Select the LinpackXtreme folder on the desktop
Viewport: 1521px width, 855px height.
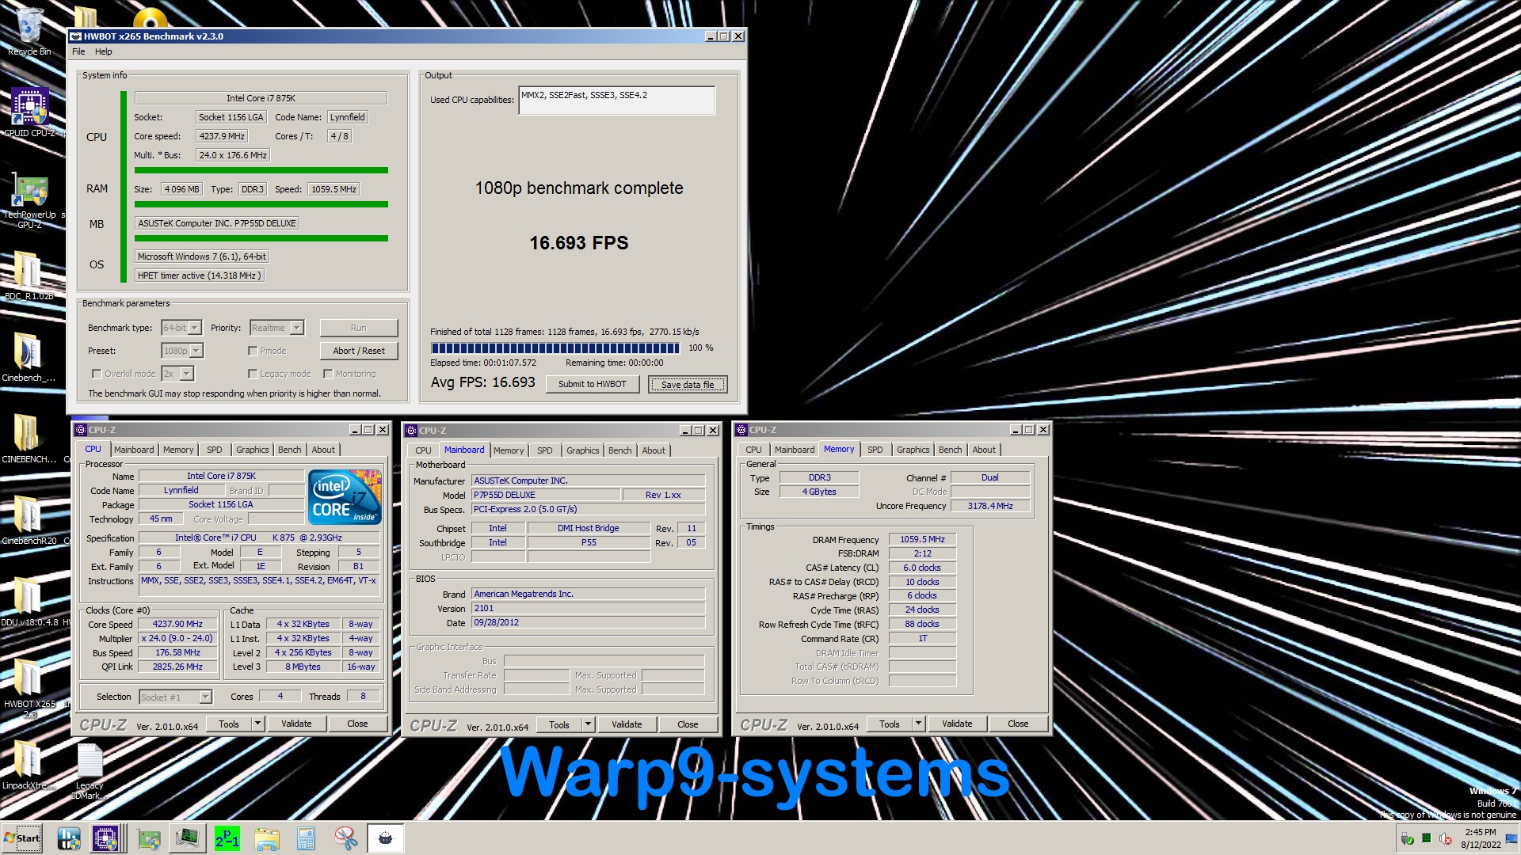point(29,765)
